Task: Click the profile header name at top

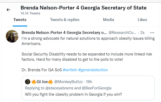Action: pyautogui.click(x=83, y=8)
